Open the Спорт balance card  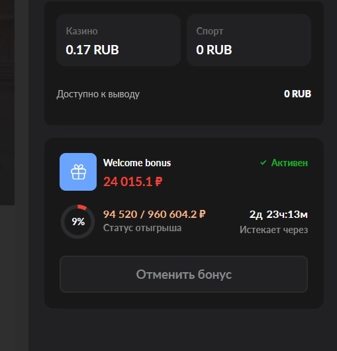pyautogui.click(x=249, y=40)
